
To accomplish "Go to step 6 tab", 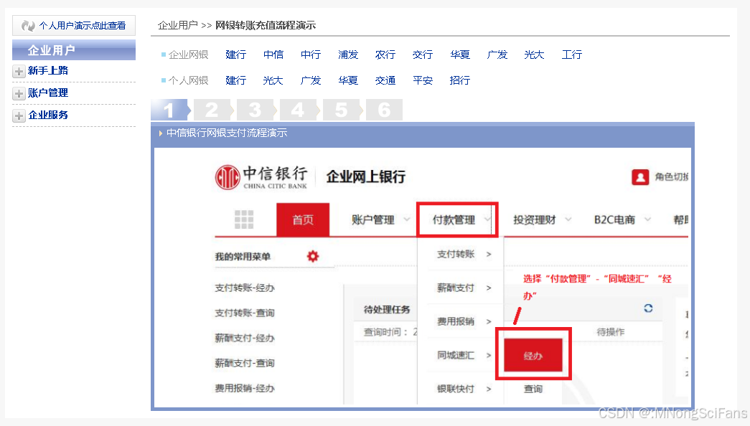I will click(x=384, y=110).
